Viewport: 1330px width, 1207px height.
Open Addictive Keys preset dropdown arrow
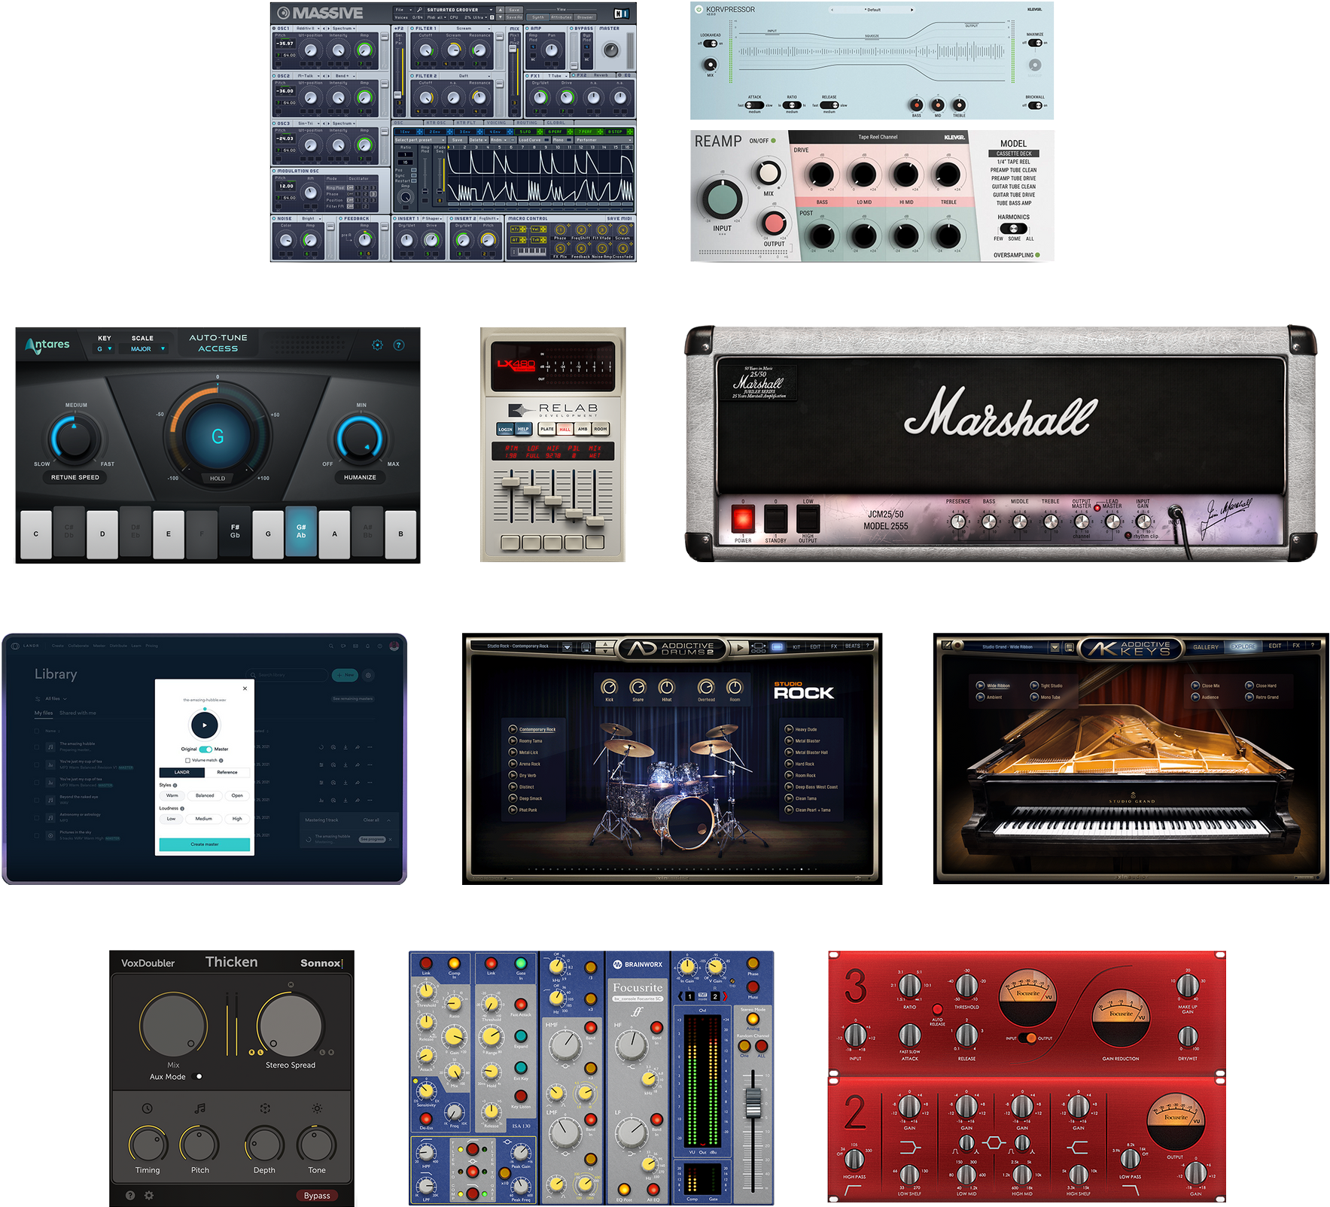pyautogui.click(x=1055, y=647)
